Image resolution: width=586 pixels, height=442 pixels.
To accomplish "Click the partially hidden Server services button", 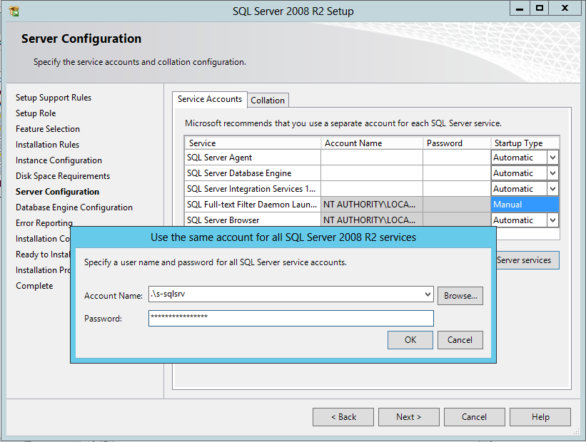I will pos(527,260).
